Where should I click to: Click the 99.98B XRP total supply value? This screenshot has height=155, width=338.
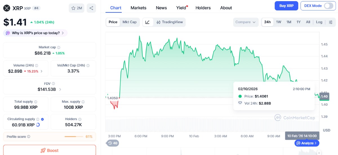coord(26,107)
